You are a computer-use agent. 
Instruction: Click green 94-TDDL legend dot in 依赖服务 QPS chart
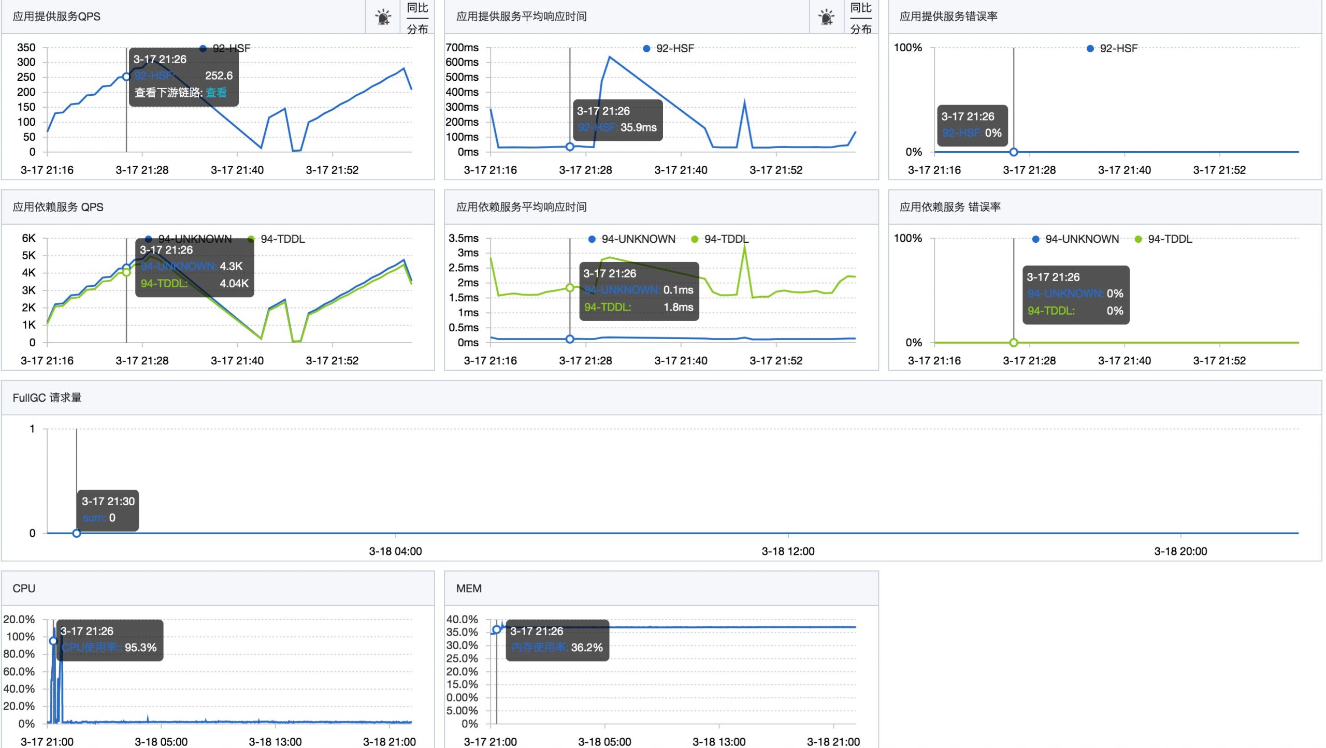pos(251,239)
